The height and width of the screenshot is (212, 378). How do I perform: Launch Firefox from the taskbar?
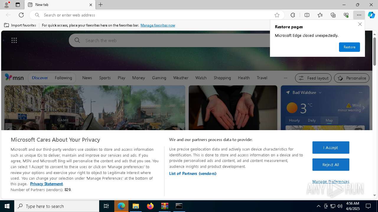(x=150, y=206)
